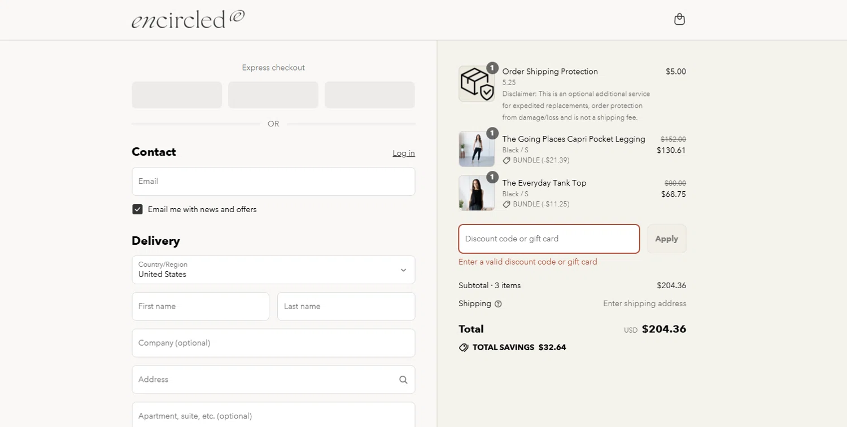Select the third express checkout button
The width and height of the screenshot is (847, 427).
[x=369, y=95]
